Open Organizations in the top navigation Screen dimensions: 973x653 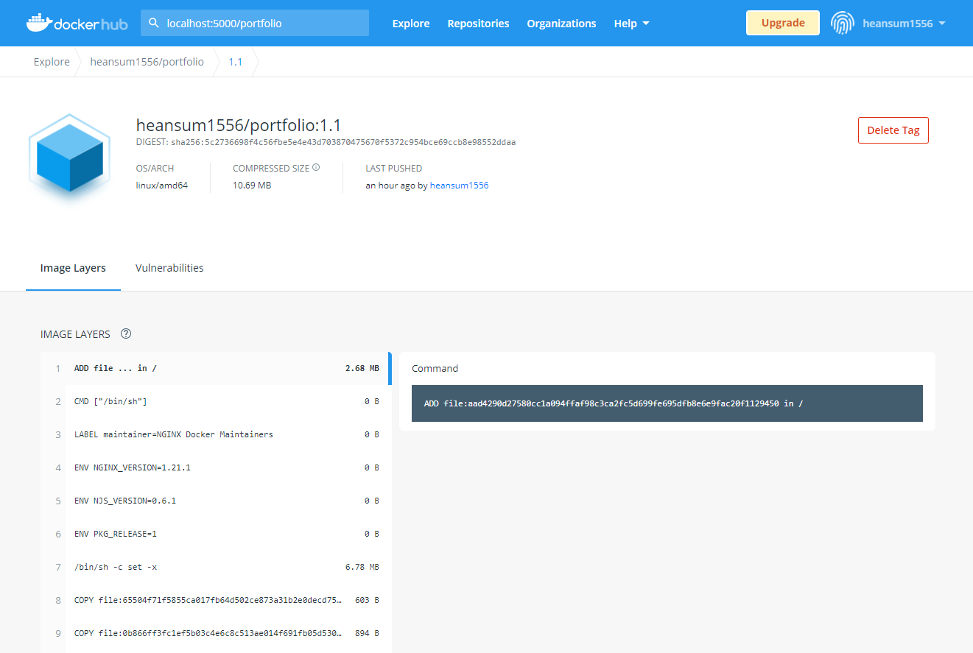click(x=561, y=24)
